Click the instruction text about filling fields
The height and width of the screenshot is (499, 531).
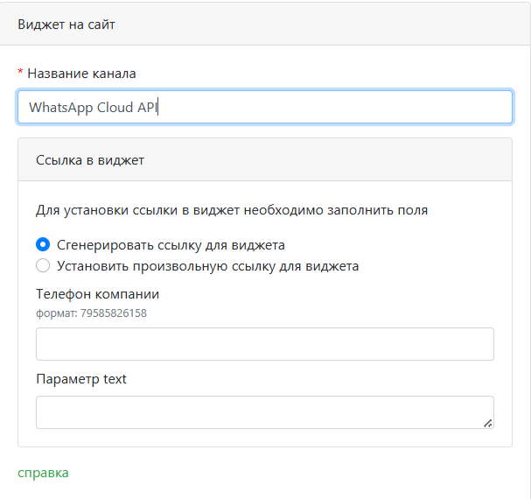point(232,210)
